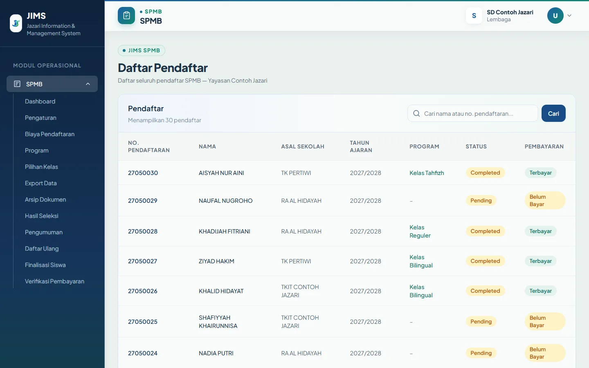The height and width of the screenshot is (368, 589).
Task: Open Daftar Ulang menu item
Action: pyautogui.click(x=42, y=249)
